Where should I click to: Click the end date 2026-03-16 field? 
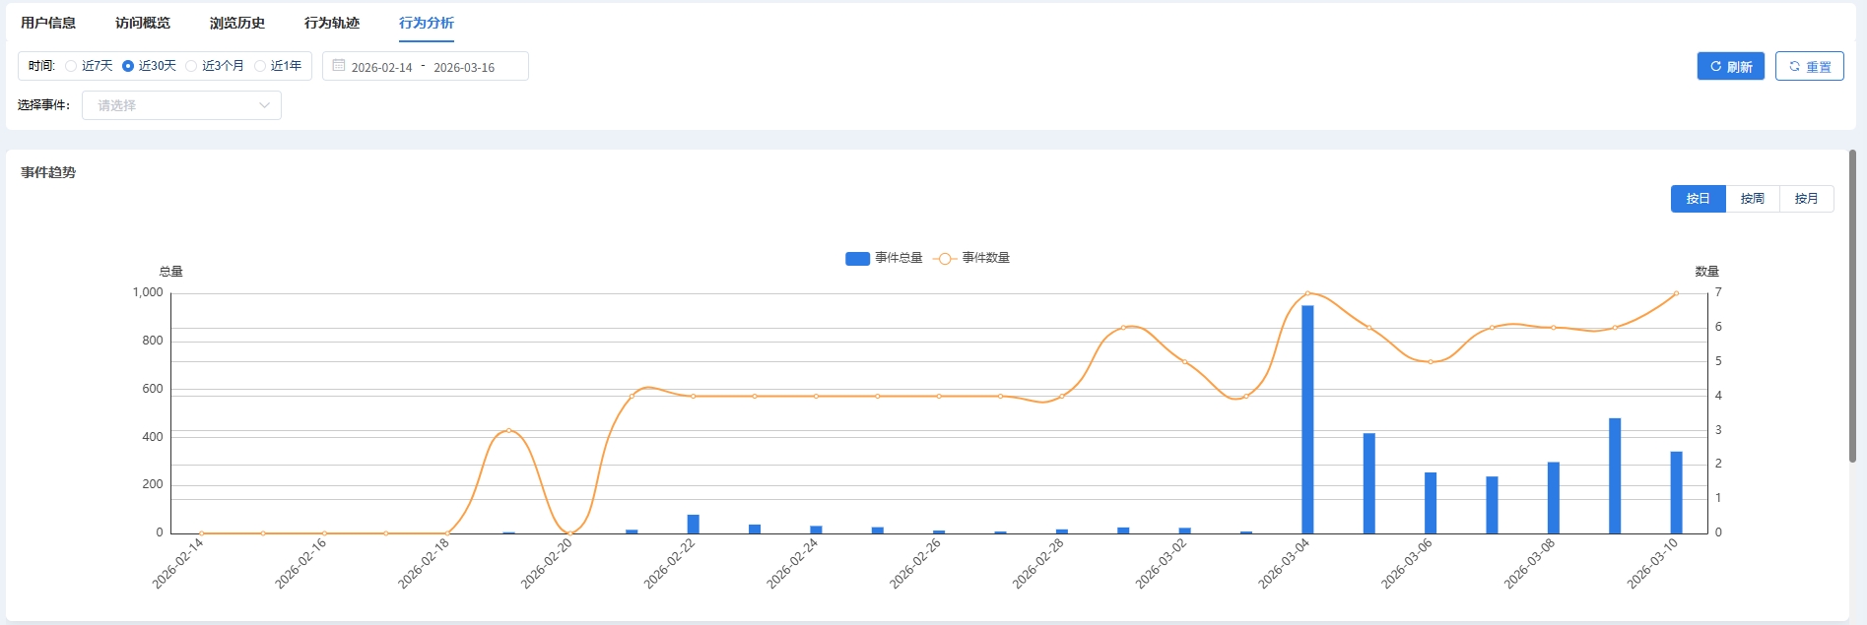tap(464, 67)
